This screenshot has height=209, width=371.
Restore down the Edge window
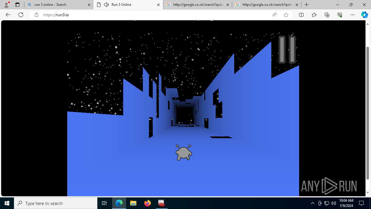(351, 5)
